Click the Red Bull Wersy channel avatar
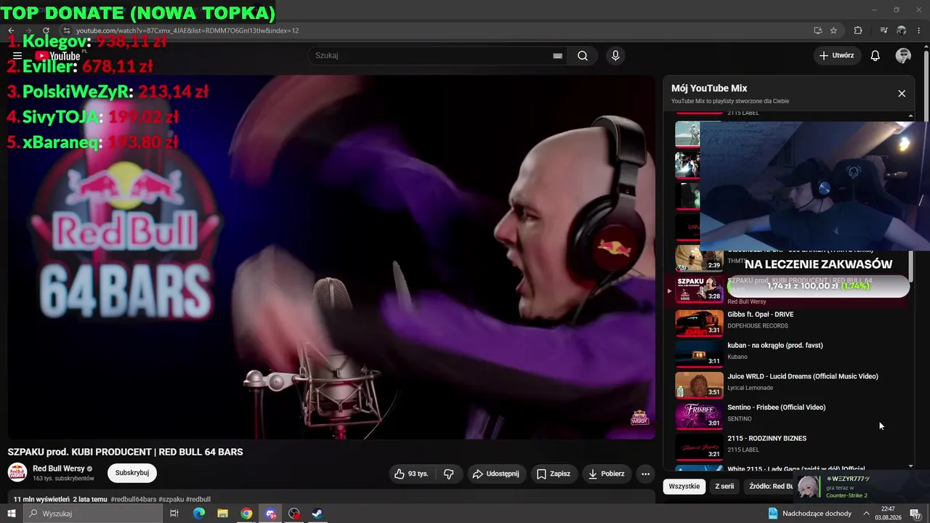The height and width of the screenshot is (523, 930). tap(17, 473)
